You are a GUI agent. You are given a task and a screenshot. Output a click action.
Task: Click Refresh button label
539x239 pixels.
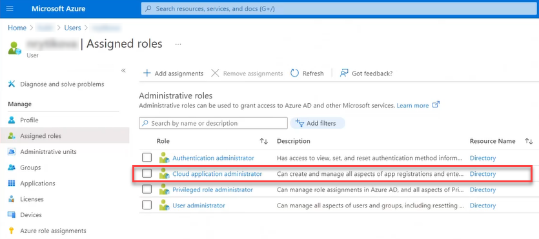point(313,73)
